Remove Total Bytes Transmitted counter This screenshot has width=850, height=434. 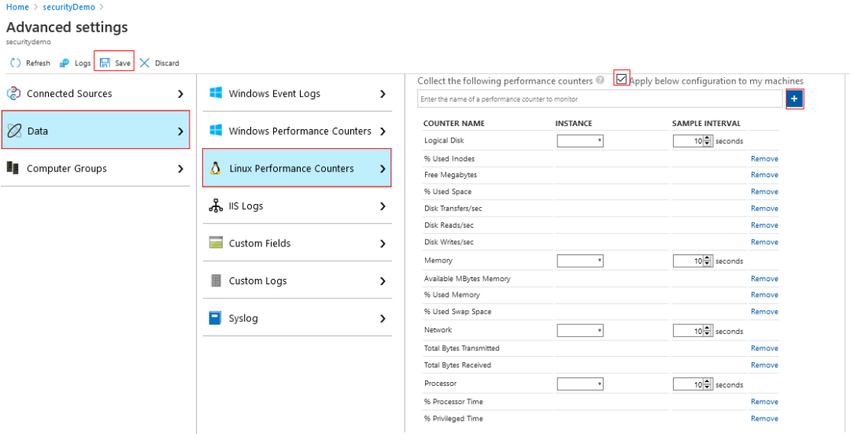click(x=764, y=348)
